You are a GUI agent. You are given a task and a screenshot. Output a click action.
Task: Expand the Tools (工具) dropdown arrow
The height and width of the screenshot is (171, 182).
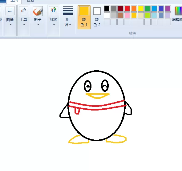click(24, 25)
